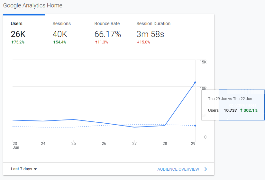Click green arrow beside 302.1% in tooltip

pos(241,110)
